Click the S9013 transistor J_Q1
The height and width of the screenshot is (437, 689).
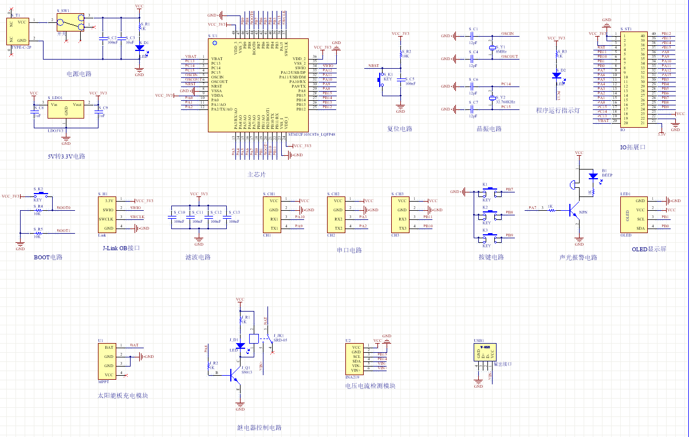click(235, 374)
